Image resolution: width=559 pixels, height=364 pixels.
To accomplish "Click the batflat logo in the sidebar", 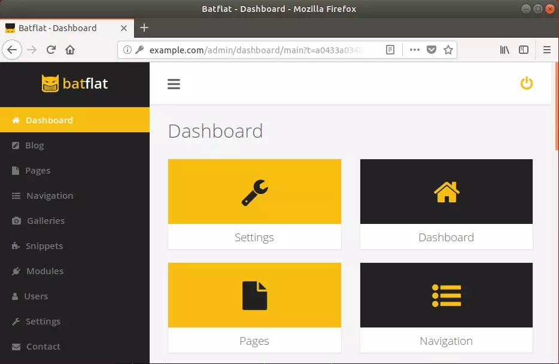I will 74,83.
